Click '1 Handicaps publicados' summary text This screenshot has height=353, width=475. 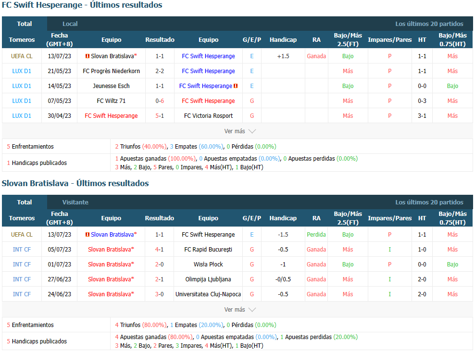[37, 163]
